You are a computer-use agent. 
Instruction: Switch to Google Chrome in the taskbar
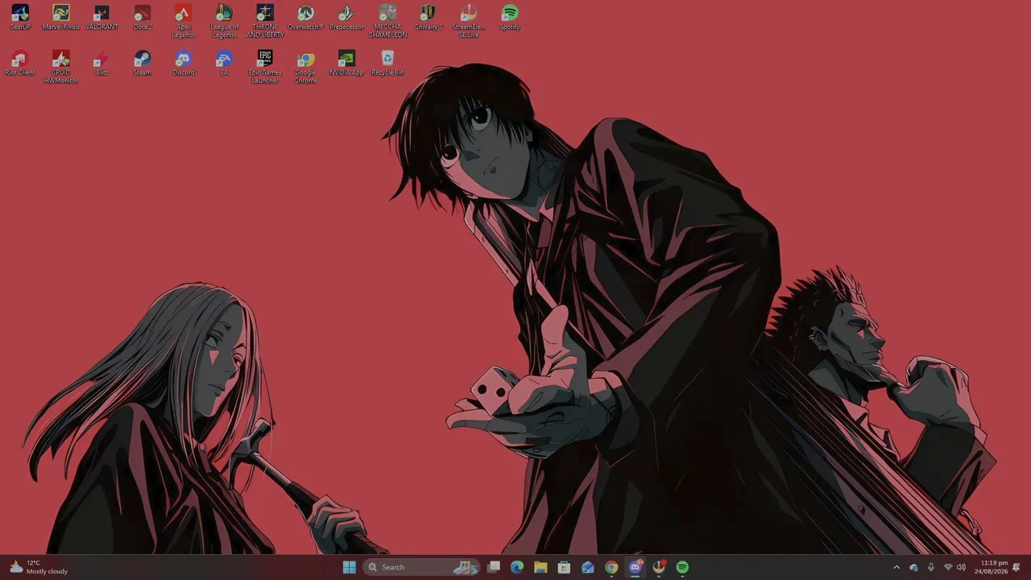pos(611,567)
